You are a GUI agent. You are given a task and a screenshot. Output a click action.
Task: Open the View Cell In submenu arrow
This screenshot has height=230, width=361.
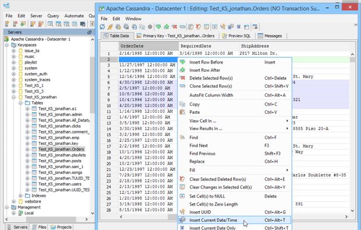pos(287,121)
